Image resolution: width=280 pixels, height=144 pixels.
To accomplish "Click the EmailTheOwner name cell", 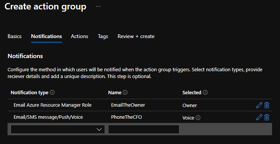I will point(128,105).
